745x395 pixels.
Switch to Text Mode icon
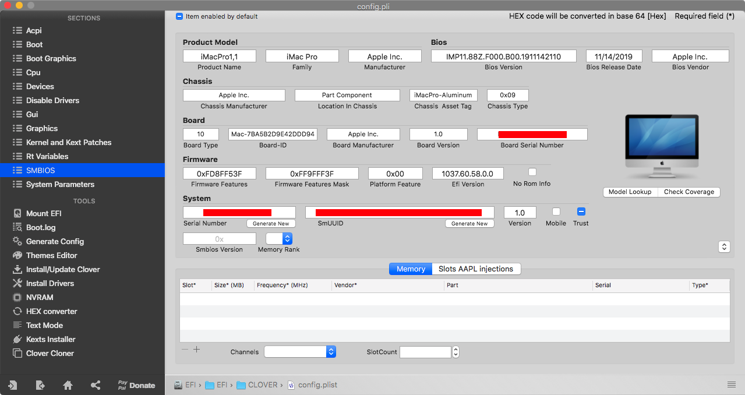point(17,326)
